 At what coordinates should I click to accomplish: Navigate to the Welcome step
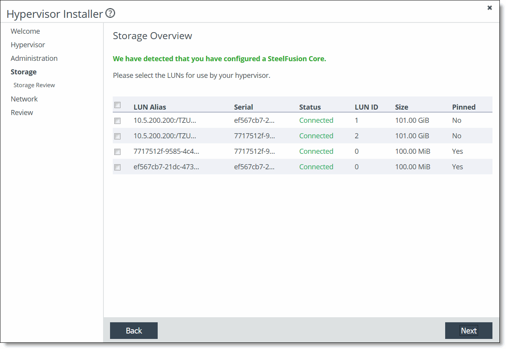pyautogui.click(x=25, y=31)
